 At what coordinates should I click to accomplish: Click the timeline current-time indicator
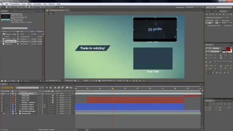click(112, 88)
